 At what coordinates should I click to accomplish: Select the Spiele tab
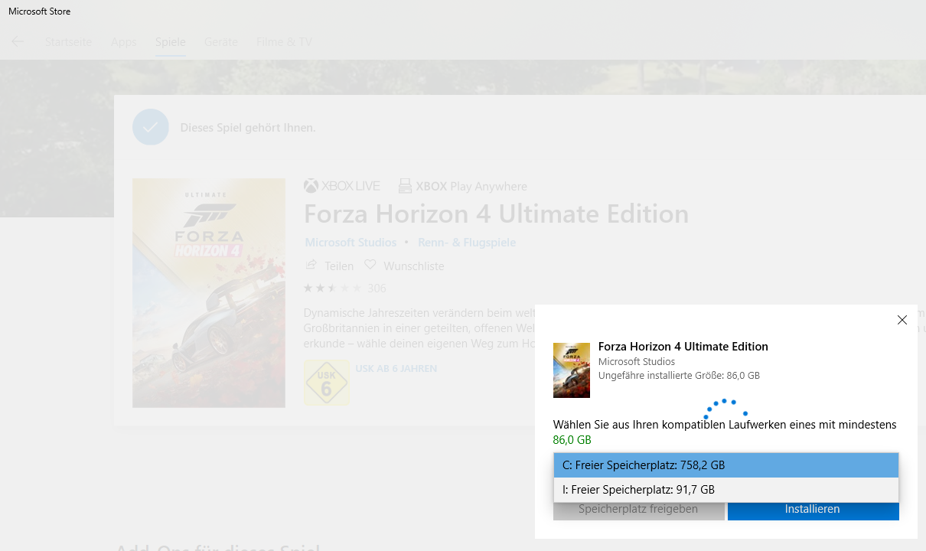[x=170, y=42]
